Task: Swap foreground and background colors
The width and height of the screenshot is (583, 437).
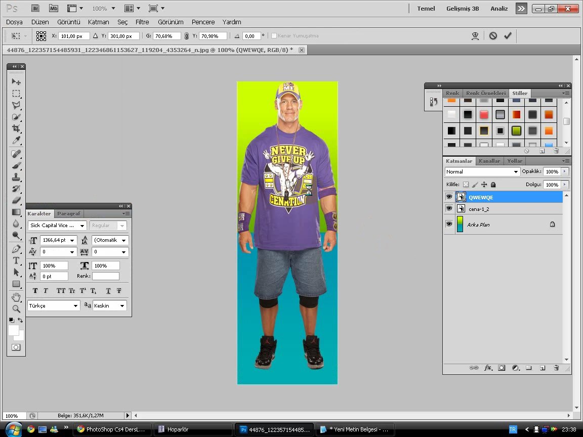Action: pyautogui.click(x=20, y=320)
